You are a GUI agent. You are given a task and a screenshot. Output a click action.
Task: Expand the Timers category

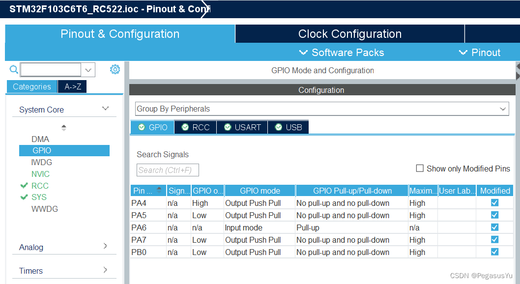pos(105,270)
